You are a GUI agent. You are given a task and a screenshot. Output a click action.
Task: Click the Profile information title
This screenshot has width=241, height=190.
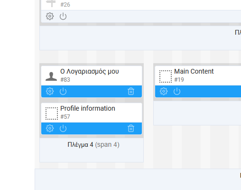(88, 108)
